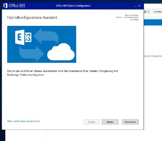Click the Exchange hybrid illustration image

[x=42, y=44]
